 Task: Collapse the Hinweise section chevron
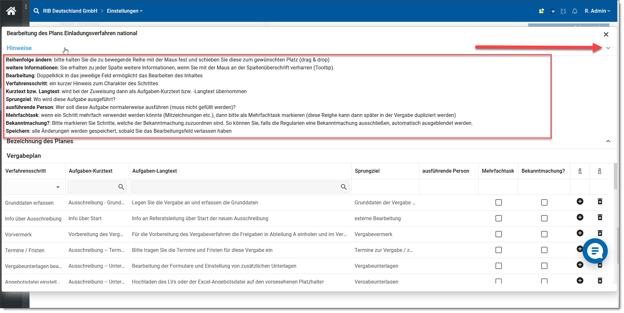tap(608, 48)
